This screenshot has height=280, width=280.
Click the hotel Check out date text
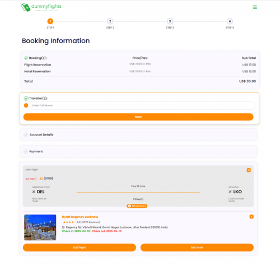coord(106,231)
